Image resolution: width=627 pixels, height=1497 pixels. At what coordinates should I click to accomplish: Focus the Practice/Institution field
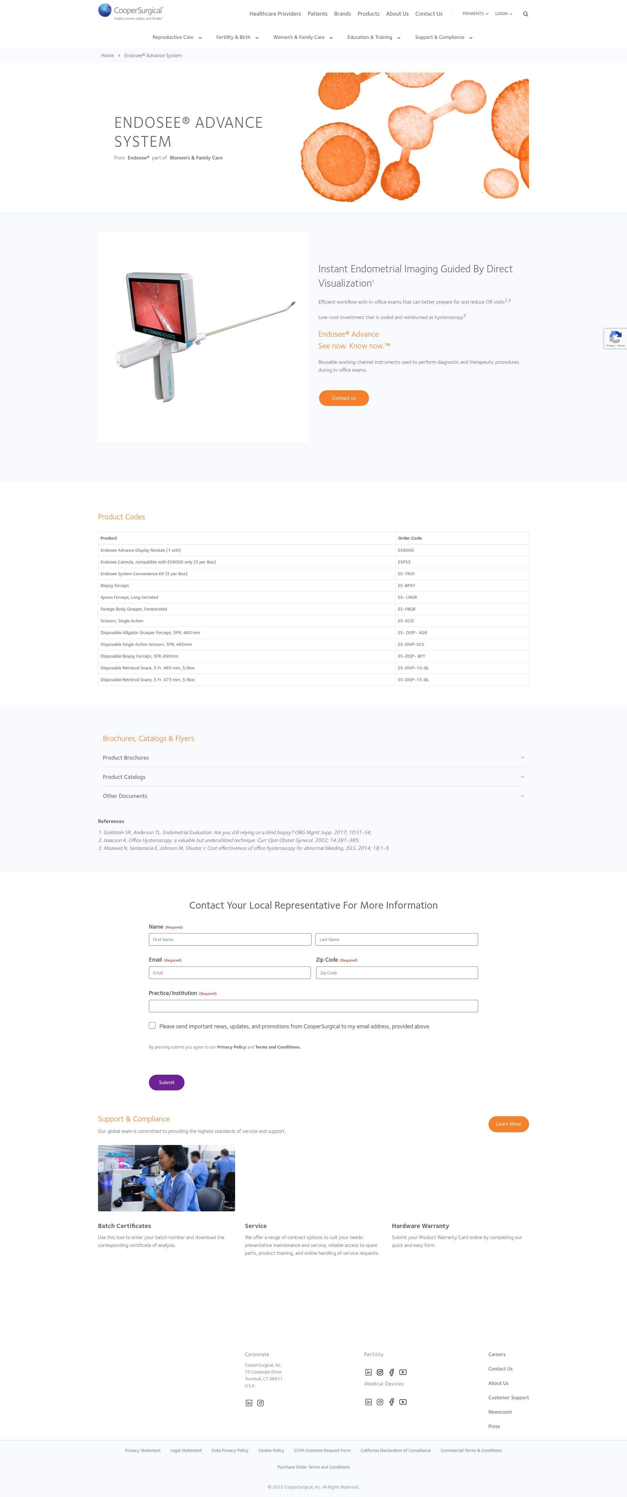[x=313, y=1006]
